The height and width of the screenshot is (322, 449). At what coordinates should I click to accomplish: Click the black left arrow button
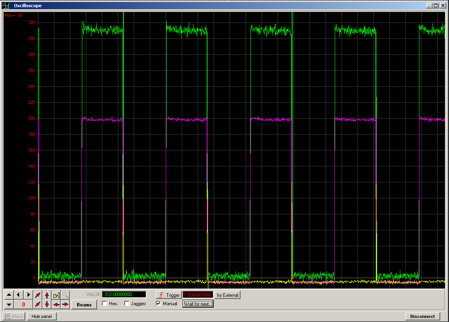18,295
